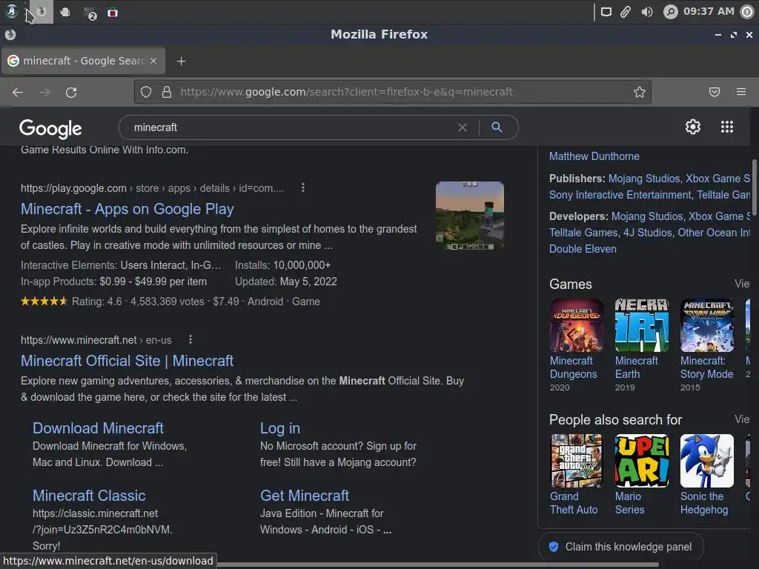Image resolution: width=759 pixels, height=569 pixels.
Task: Click the Firefox taskbar launcher
Action: (42, 12)
